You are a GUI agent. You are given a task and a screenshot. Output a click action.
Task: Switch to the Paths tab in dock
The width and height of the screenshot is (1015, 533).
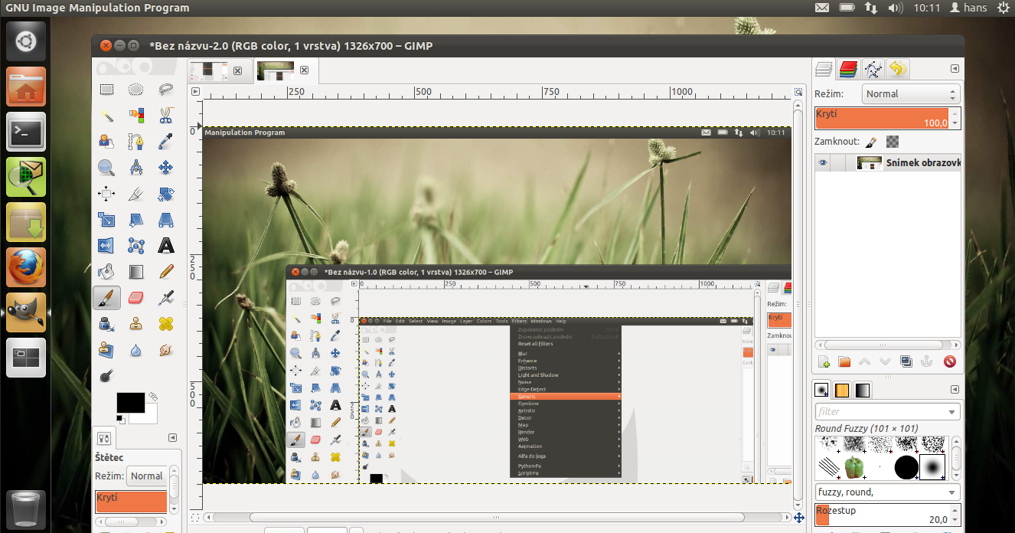[873, 69]
